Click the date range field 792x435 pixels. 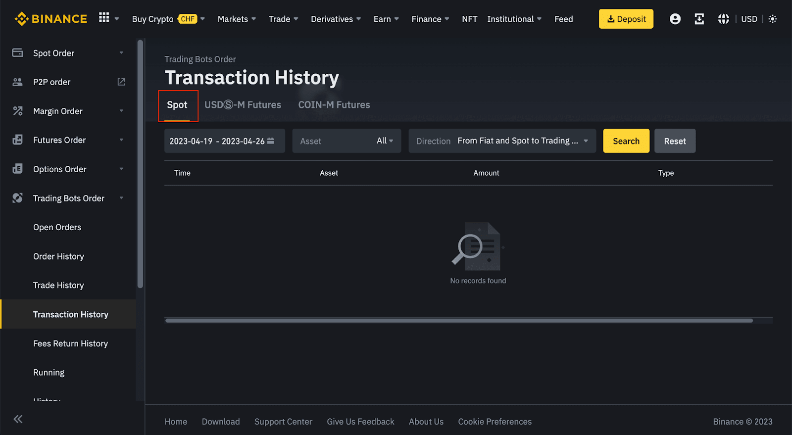(225, 141)
